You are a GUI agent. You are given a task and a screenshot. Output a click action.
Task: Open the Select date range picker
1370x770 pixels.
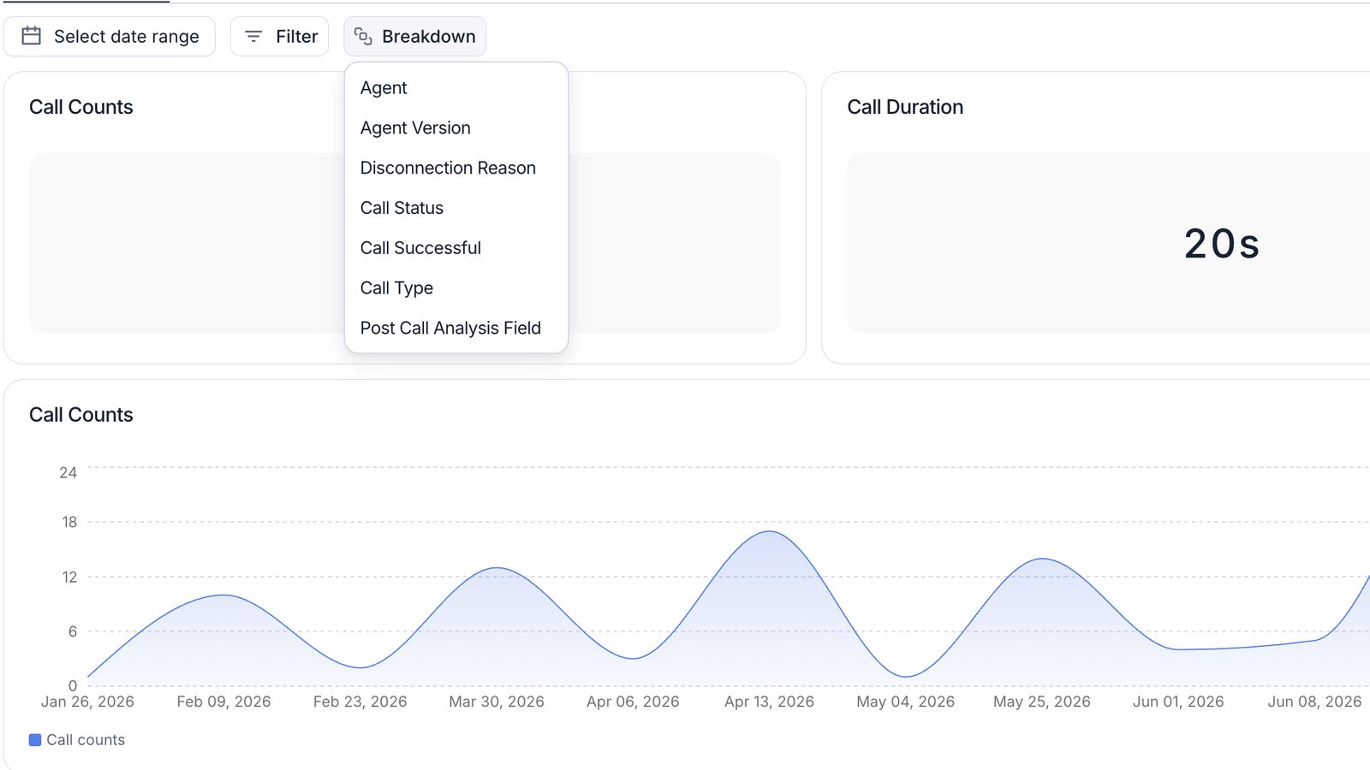click(110, 36)
